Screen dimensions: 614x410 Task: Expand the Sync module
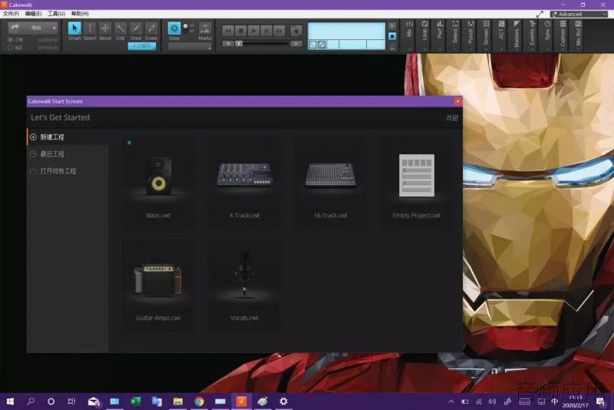(547, 35)
